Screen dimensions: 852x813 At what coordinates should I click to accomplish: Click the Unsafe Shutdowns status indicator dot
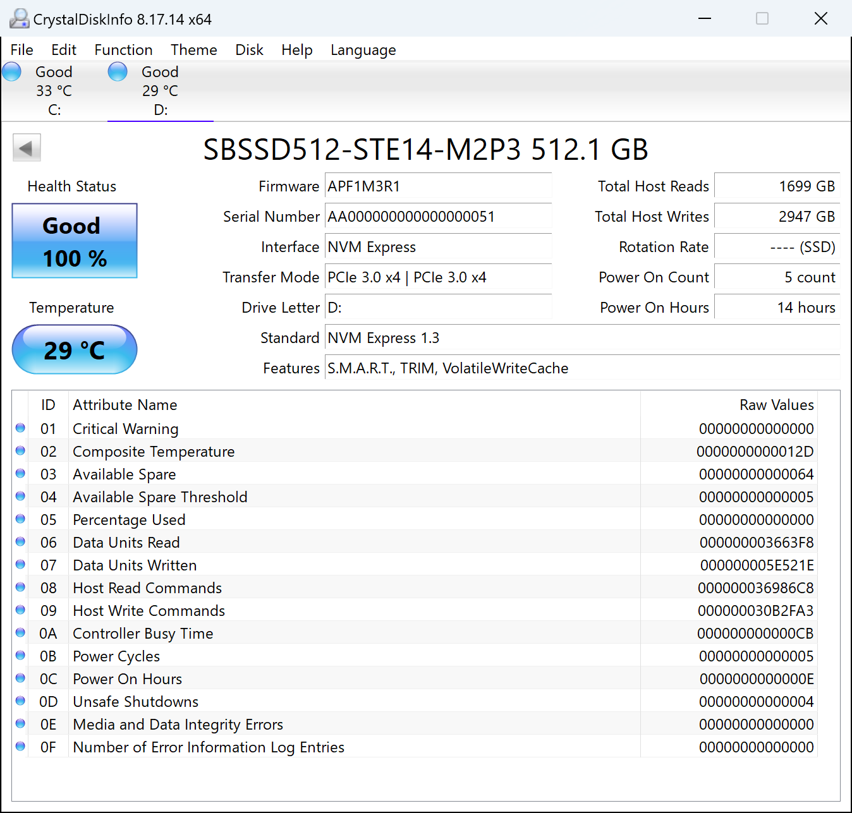[20, 701]
